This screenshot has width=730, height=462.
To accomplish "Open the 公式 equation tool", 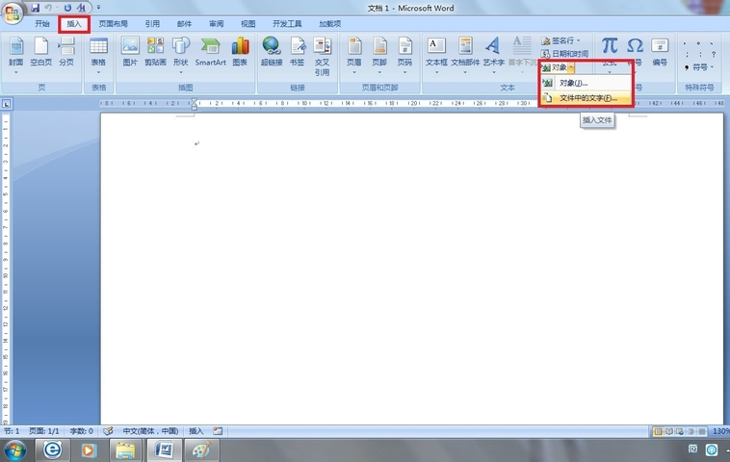I will click(x=610, y=51).
